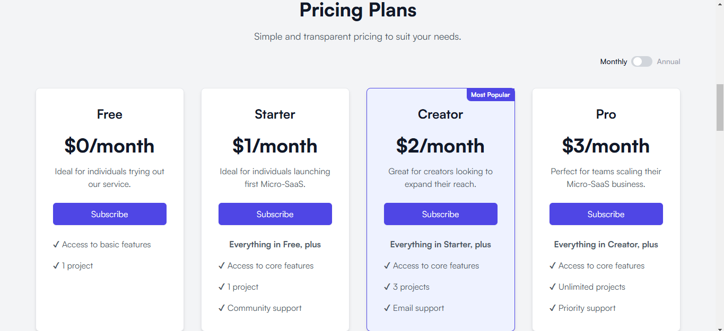Toggle the Monthly/Annual billing switch
The image size is (724, 331).
(642, 61)
